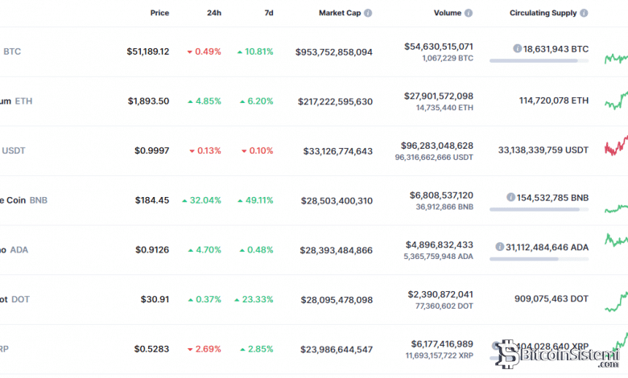Image resolution: width=628 pixels, height=378 pixels.
Task: Click the info icon before BNB circulating supply
Action: point(511,197)
